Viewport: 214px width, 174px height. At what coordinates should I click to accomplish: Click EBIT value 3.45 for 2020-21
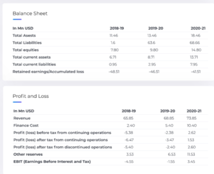[x=191, y=161]
